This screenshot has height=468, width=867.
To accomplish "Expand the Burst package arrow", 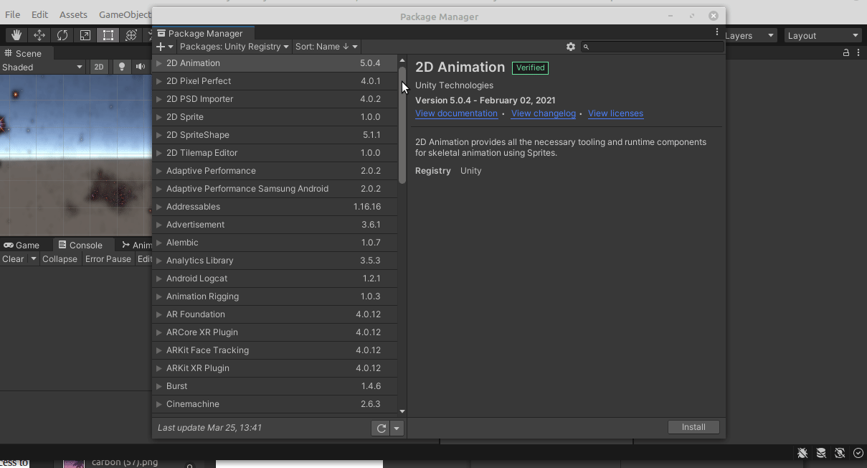I will point(158,386).
